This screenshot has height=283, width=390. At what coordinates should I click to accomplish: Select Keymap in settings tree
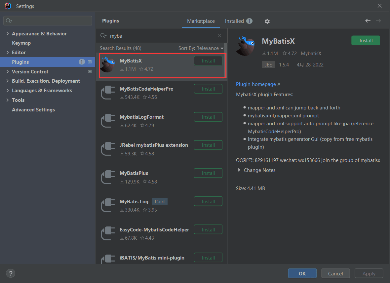[x=21, y=43]
